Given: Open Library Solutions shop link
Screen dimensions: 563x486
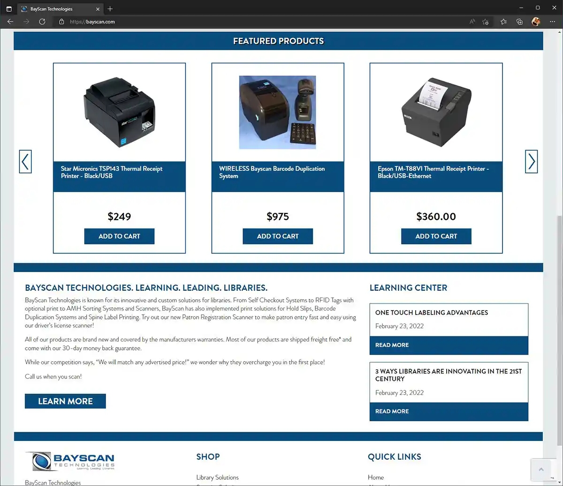Looking at the screenshot, I should 217,477.
